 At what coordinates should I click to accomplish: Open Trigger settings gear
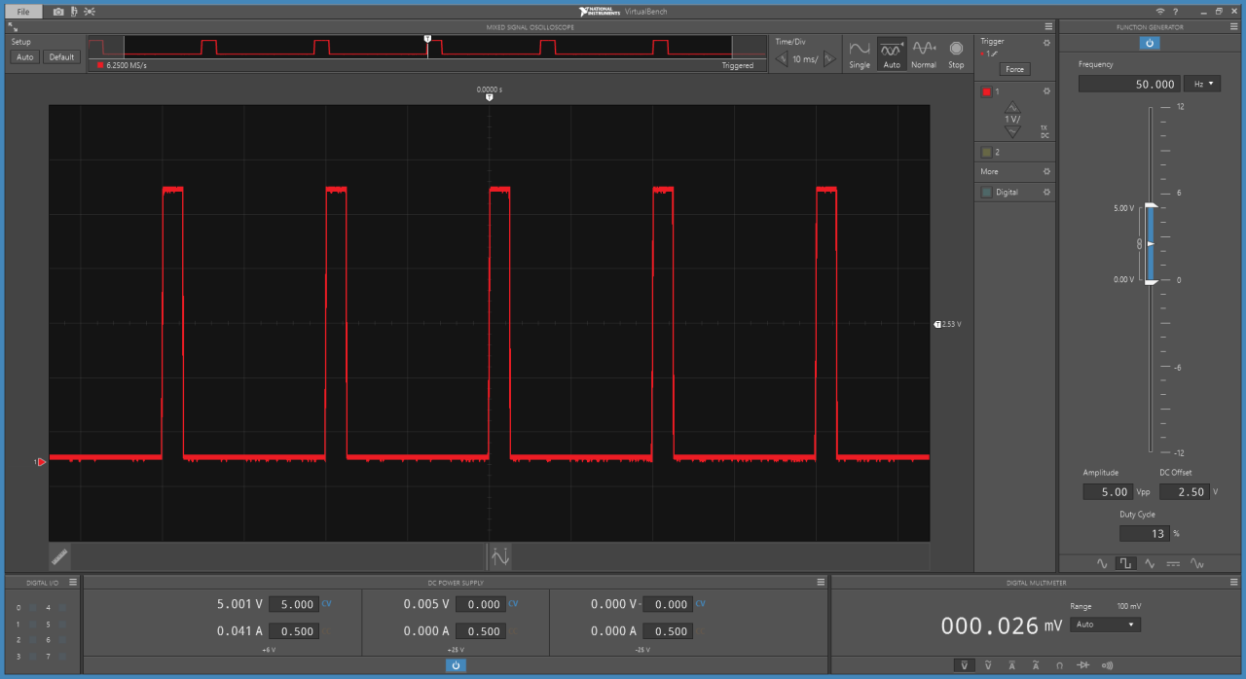1046,43
